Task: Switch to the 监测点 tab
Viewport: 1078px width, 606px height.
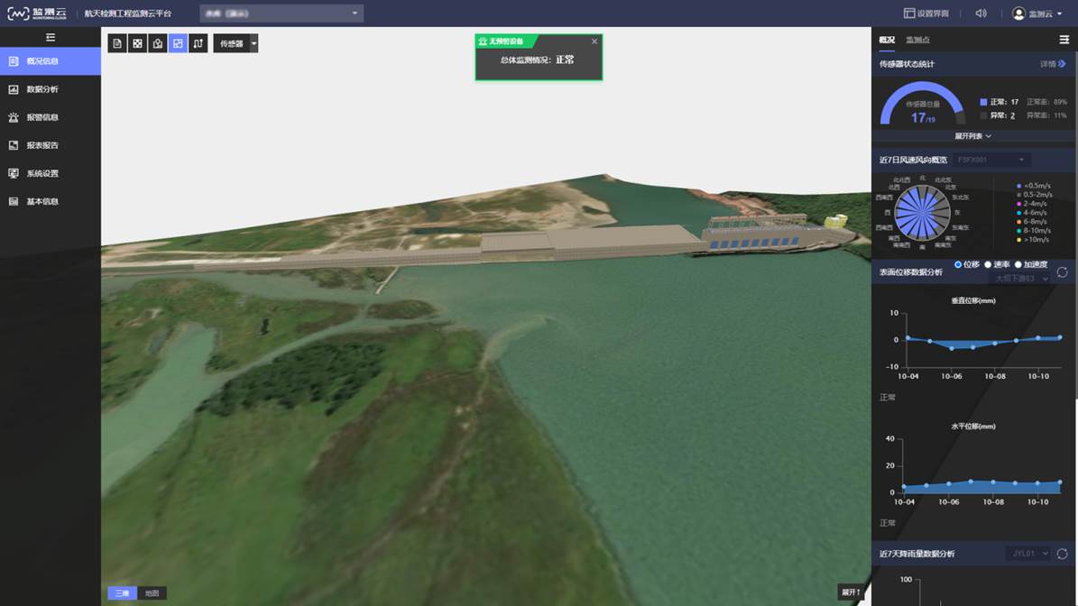Action: click(917, 40)
